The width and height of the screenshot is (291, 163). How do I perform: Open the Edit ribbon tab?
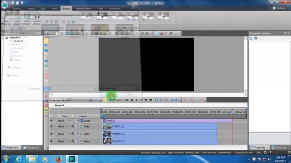coord(43,9)
